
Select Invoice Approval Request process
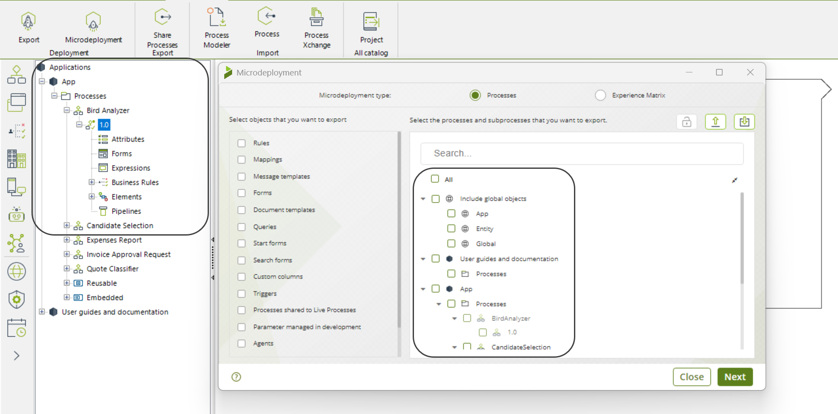tap(128, 254)
